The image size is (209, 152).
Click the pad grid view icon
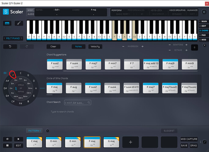(x=7, y=146)
